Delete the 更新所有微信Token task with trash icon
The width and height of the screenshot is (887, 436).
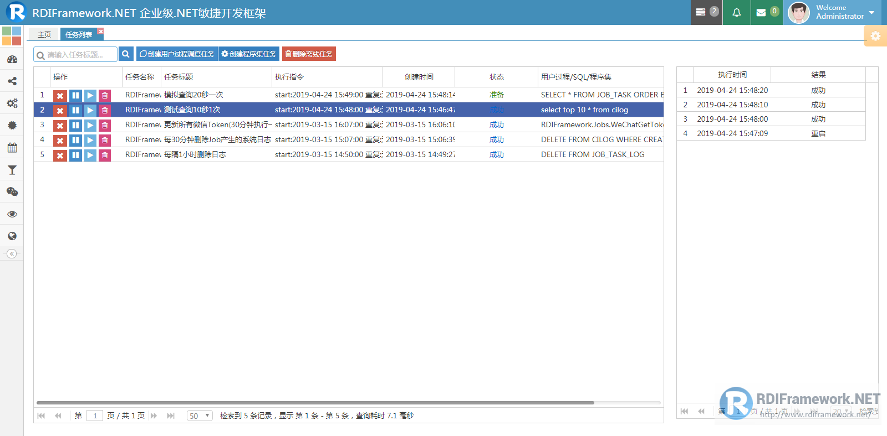[x=105, y=125]
